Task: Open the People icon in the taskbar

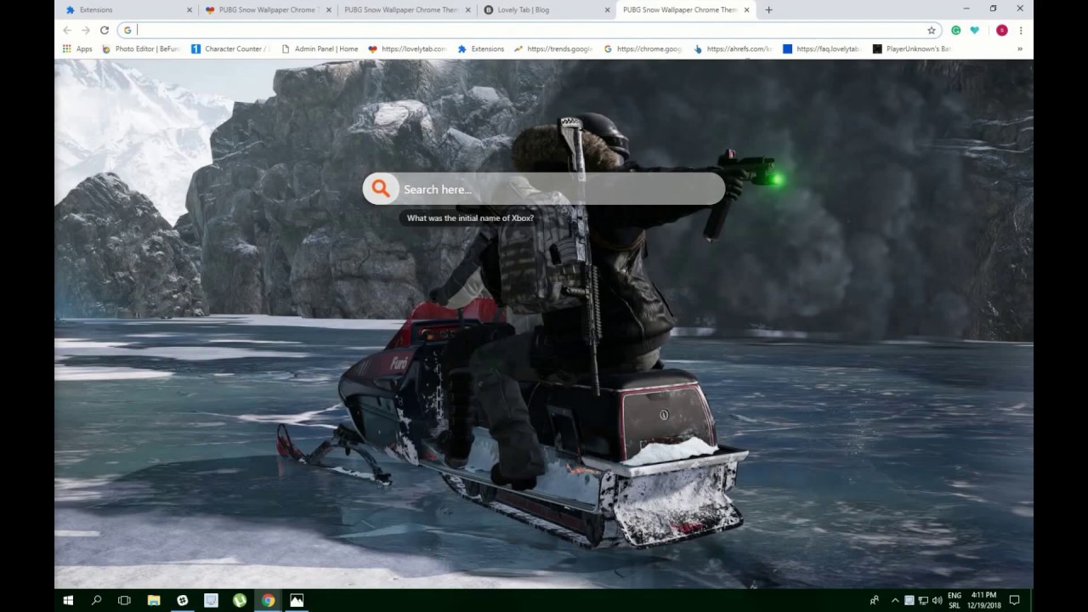Action: tap(875, 600)
